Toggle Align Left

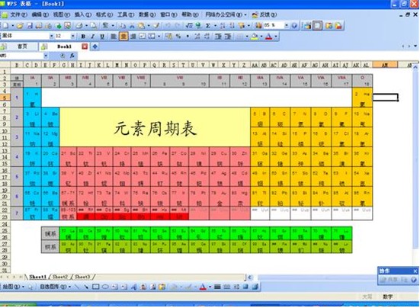[x=114, y=36]
